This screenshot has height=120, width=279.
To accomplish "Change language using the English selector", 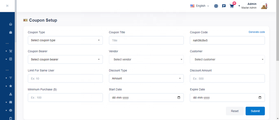I will tap(200, 6).
